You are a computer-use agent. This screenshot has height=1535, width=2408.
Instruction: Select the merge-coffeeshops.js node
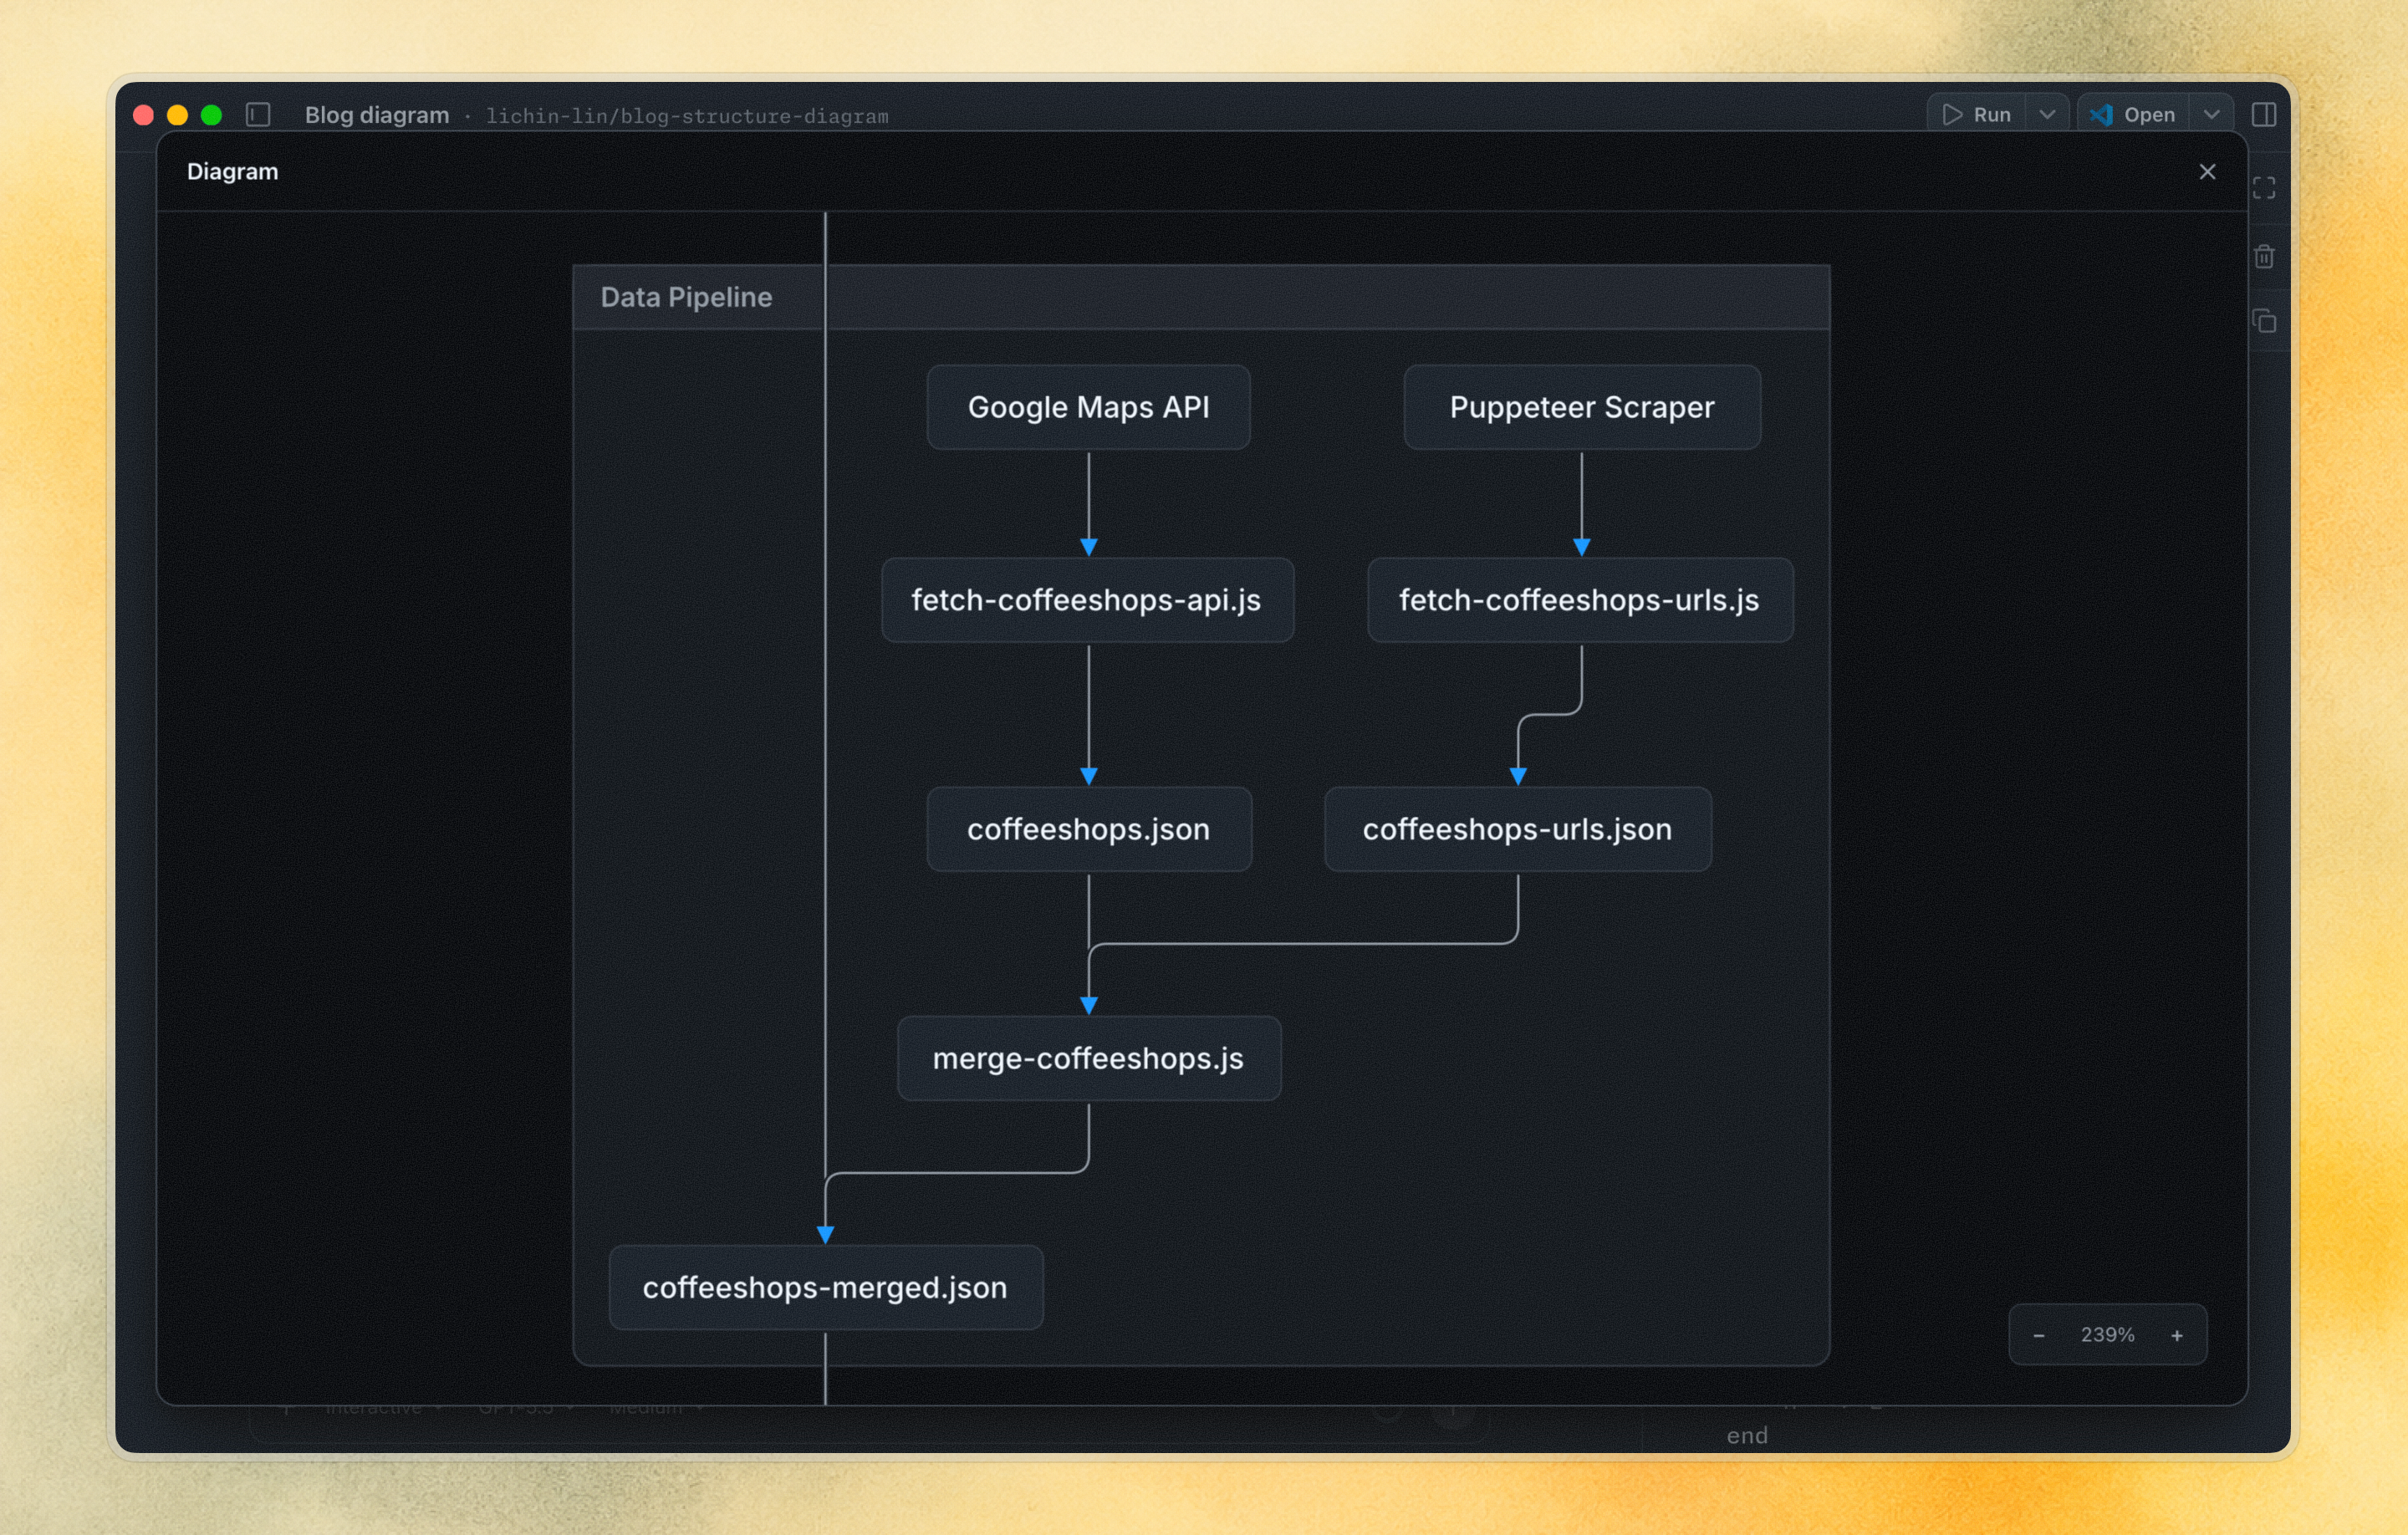(x=1089, y=1058)
